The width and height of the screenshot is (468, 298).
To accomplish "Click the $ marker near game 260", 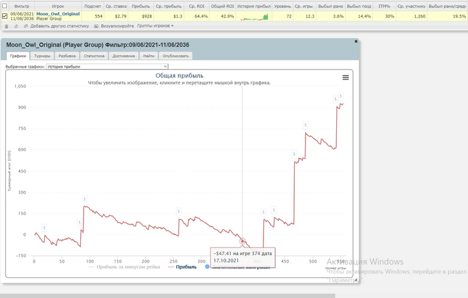I will (x=179, y=212).
